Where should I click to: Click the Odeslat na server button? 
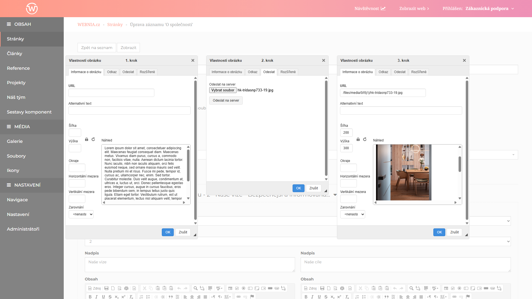226,100
